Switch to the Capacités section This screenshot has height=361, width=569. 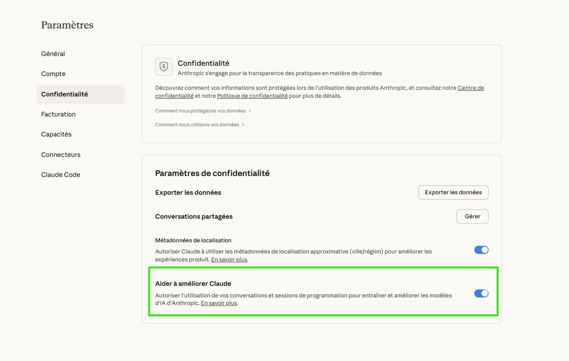coord(56,134)
